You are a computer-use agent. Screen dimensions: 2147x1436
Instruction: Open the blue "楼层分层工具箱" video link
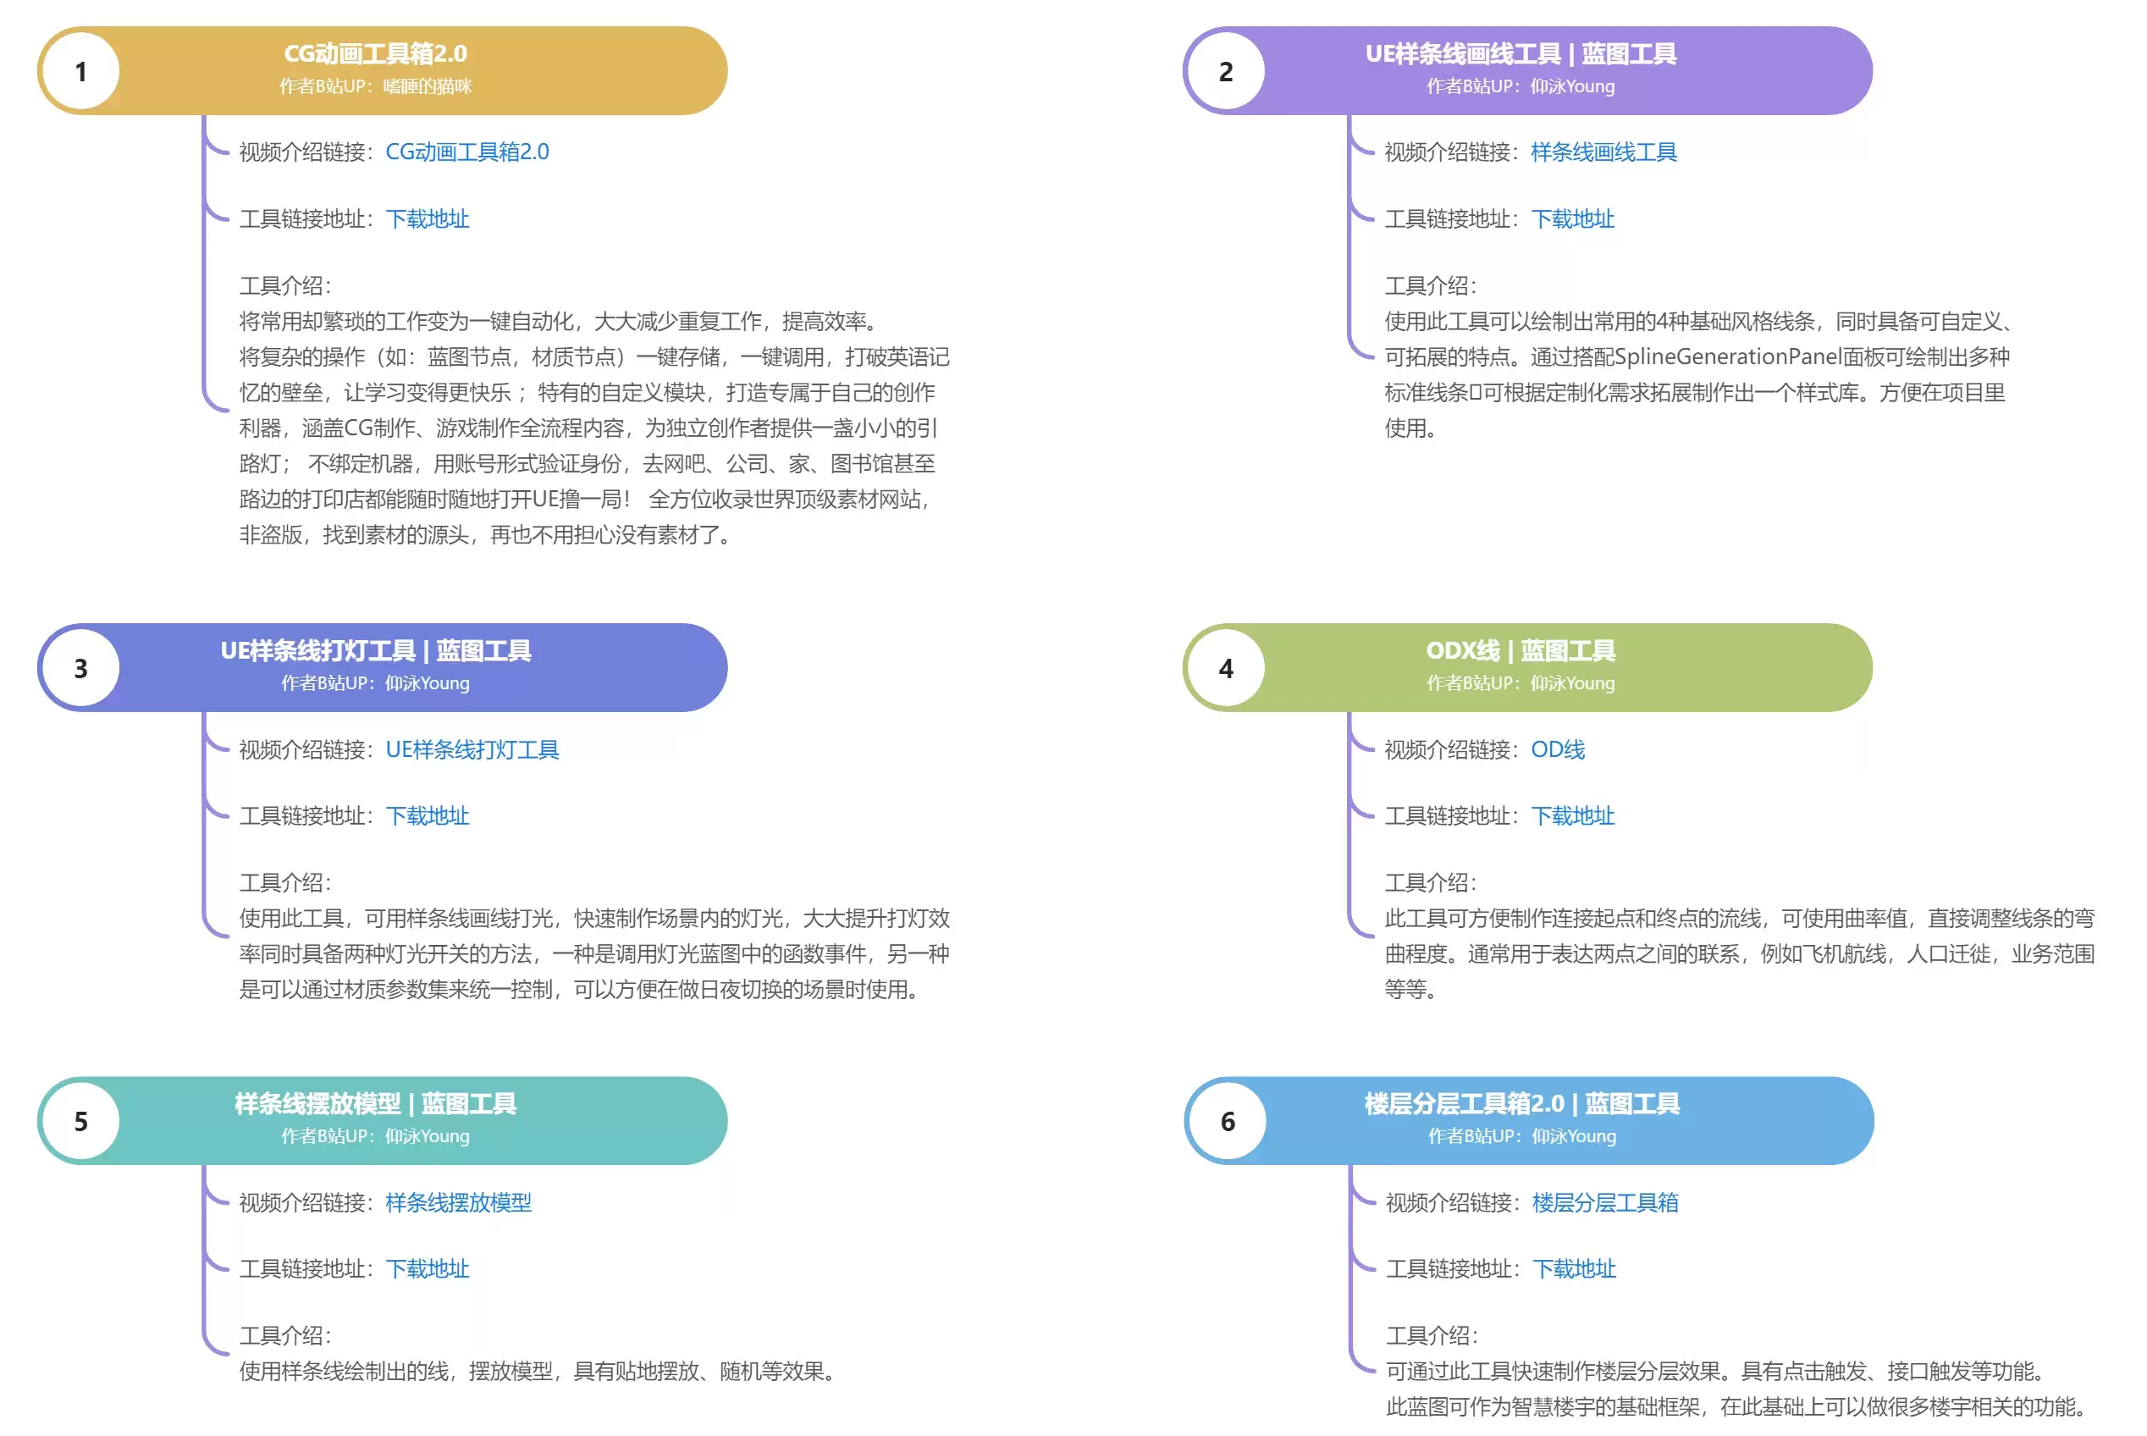click(x=1605, y=1202)
